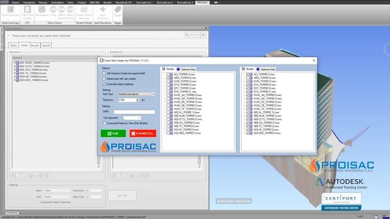Open the Type dropdown in Clash Detective settings
The height and width of the screenshot is (219, 390).
[57, 190]
